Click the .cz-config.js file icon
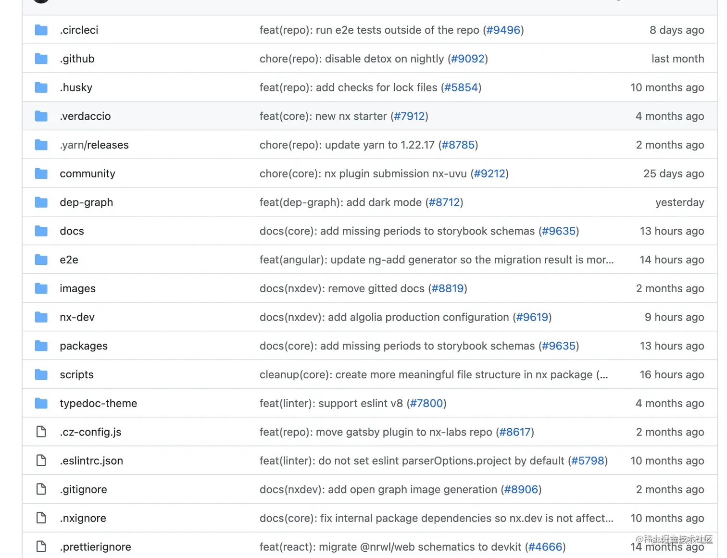 (x=41, y=432)
